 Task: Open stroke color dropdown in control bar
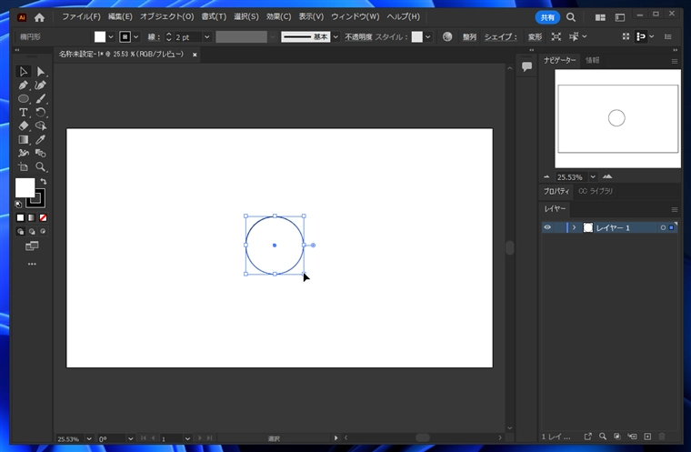(x=136, y=37)
